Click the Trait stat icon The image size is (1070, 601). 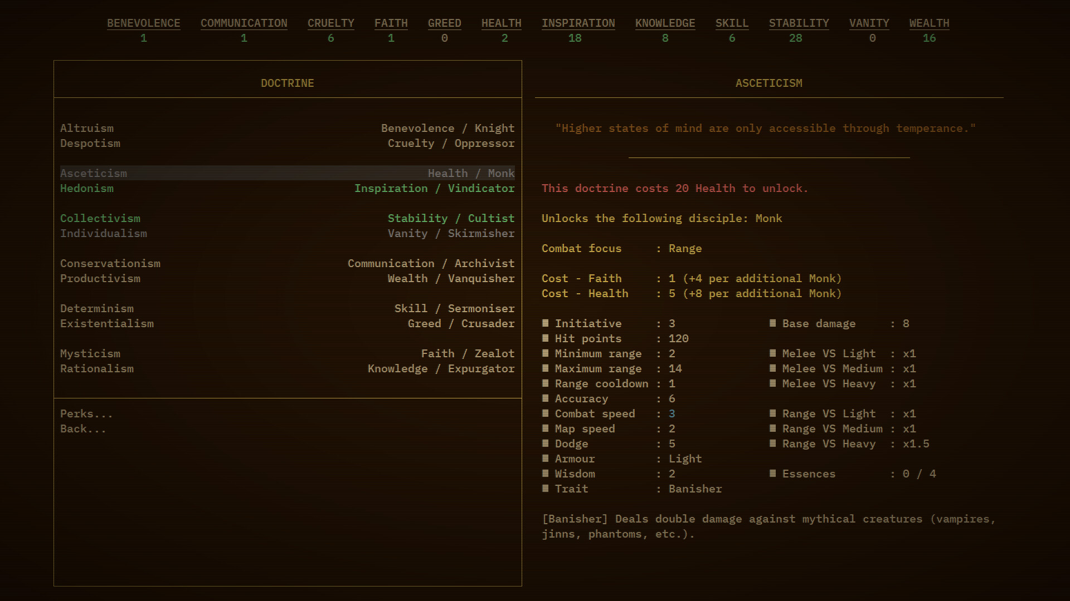545,489
